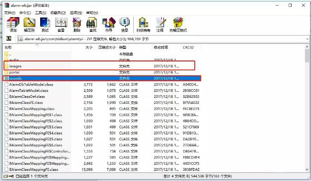Screen dimensions: 311x181
Task: Click the up-one-level folder button
Action: pyautogui.click(x=9, y=38)
